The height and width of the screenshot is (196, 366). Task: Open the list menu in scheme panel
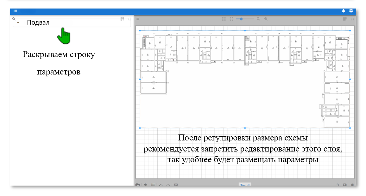(138, 19)
